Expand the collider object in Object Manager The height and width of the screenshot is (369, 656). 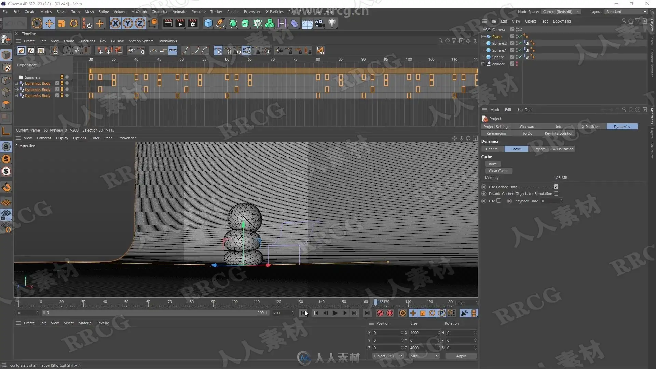[x=483, y=64]
